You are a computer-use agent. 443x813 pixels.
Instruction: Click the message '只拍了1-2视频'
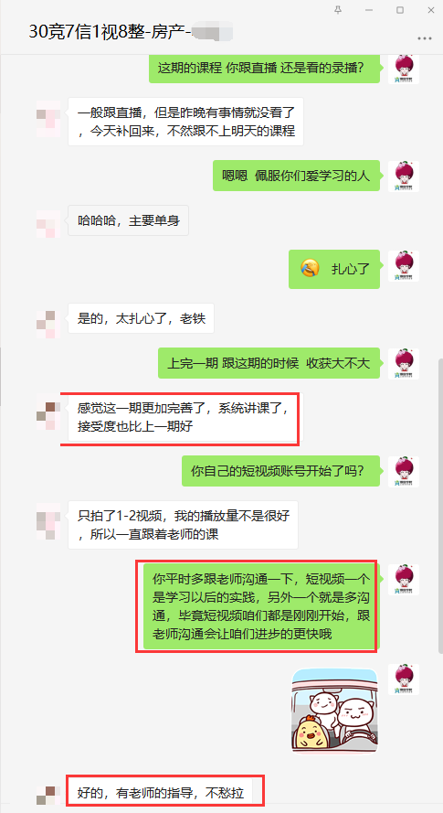183,525
